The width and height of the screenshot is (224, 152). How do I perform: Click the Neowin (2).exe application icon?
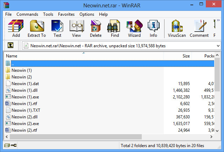(x=8, y=123)
